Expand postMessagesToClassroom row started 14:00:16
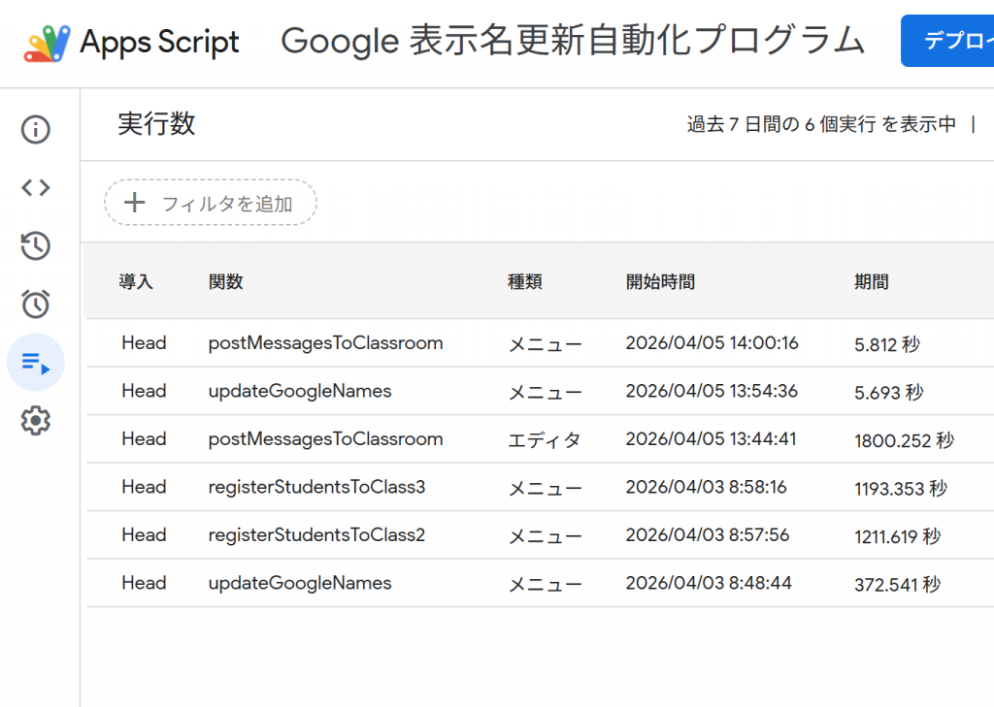Image resolution: width=994 pixels, height=707 pixels. click(325, 343)
